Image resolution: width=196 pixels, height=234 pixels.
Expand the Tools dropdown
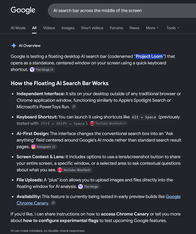[x=173, y=28]
